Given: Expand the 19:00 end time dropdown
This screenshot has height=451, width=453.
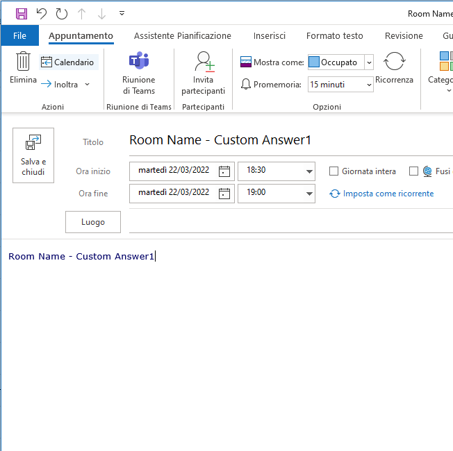Looking at the screenshot, I should (x=309, y=194).
